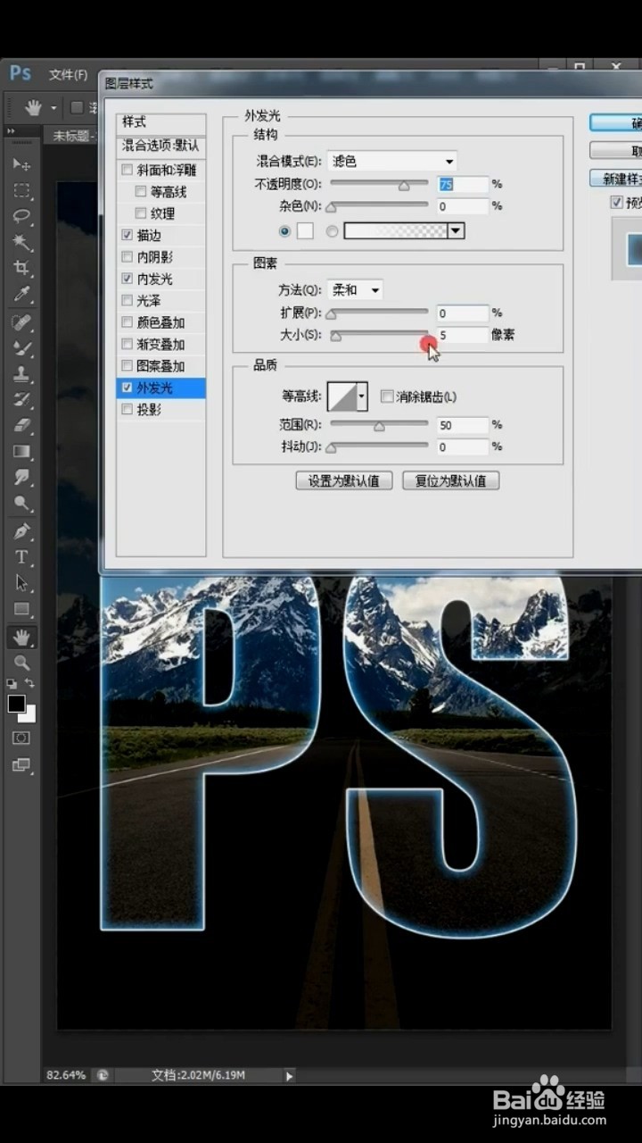The height and width of the screenshot is (1143, 642).
Task: Enable 渐变叠加 checkbox
Action: [x=128, y=345]
